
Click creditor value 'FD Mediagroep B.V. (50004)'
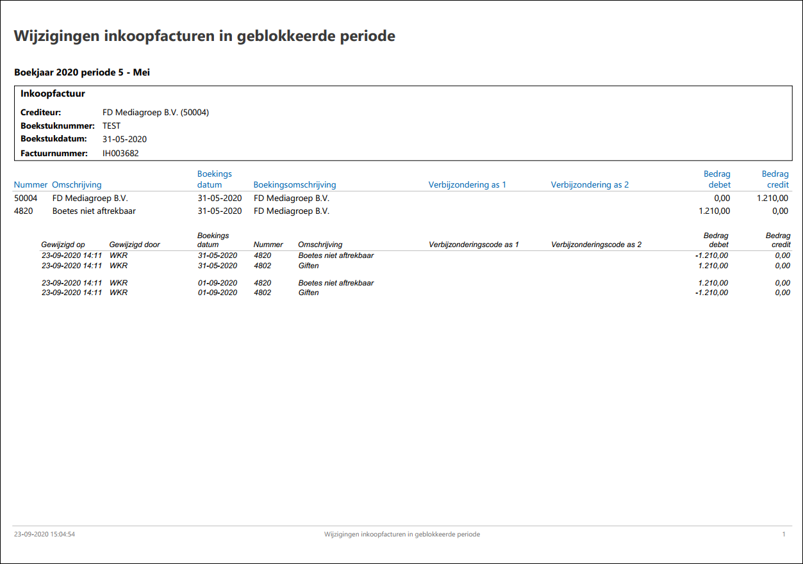(x=156, y=113)
